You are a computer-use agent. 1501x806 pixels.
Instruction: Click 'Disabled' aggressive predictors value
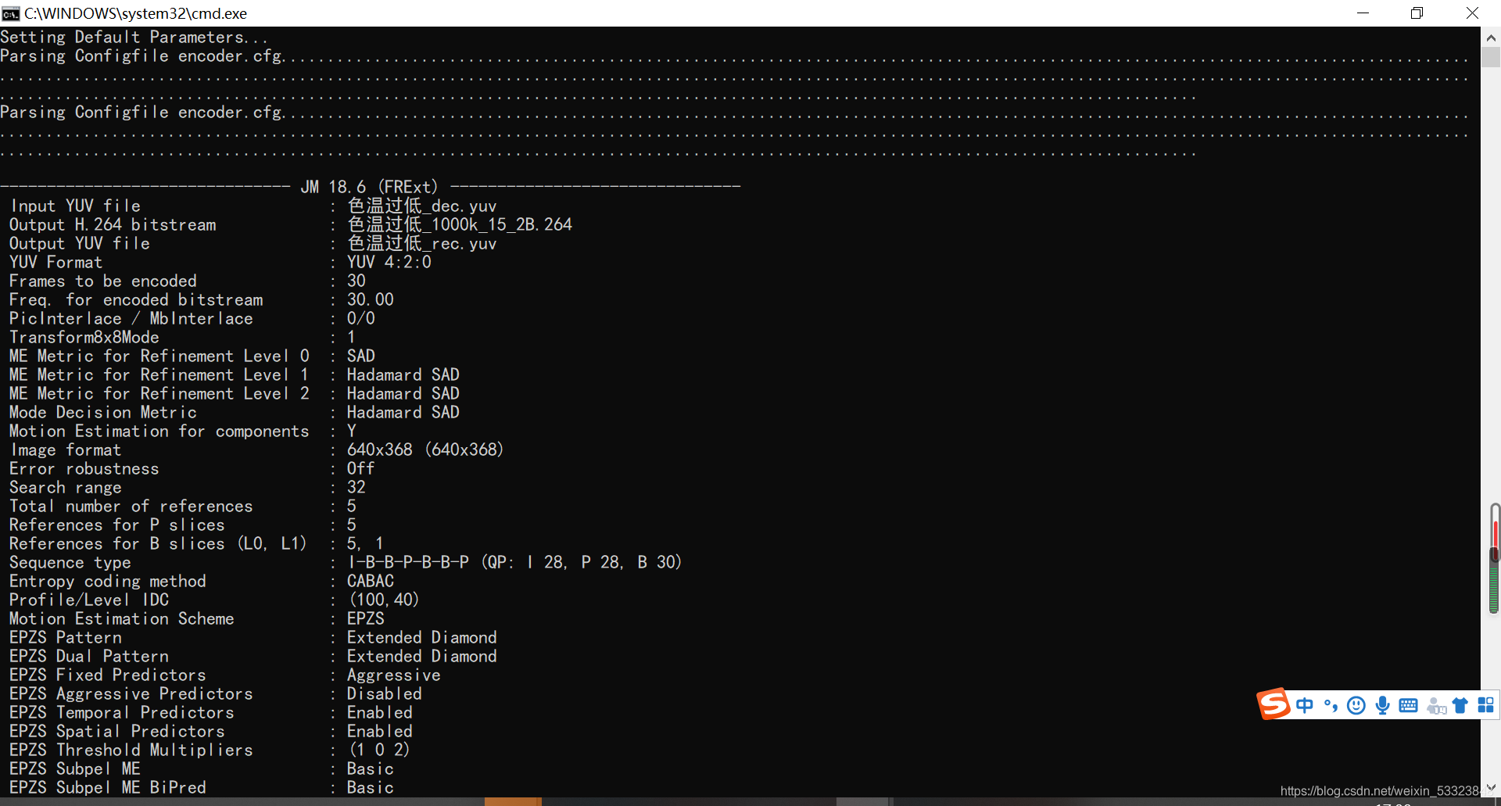(x=385, y=694)
